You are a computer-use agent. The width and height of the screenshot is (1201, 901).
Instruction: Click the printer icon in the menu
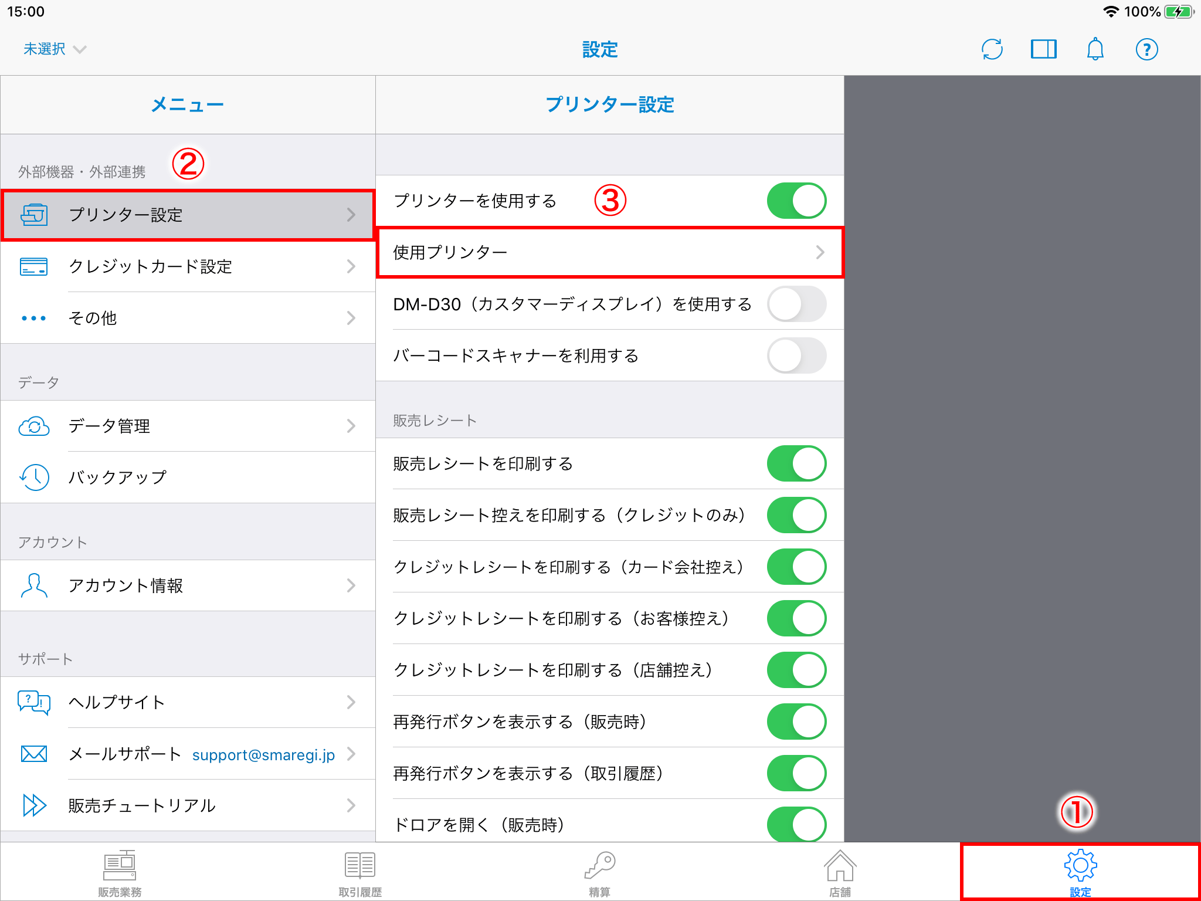[34, 215]
